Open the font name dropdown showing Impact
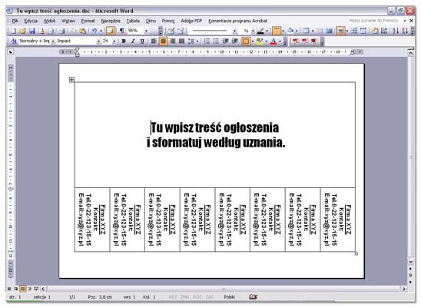 coord(79,41)
